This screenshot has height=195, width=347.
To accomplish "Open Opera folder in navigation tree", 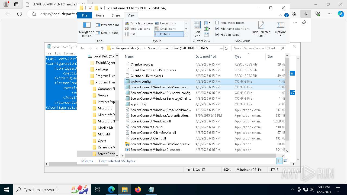I will pos(102,141).
